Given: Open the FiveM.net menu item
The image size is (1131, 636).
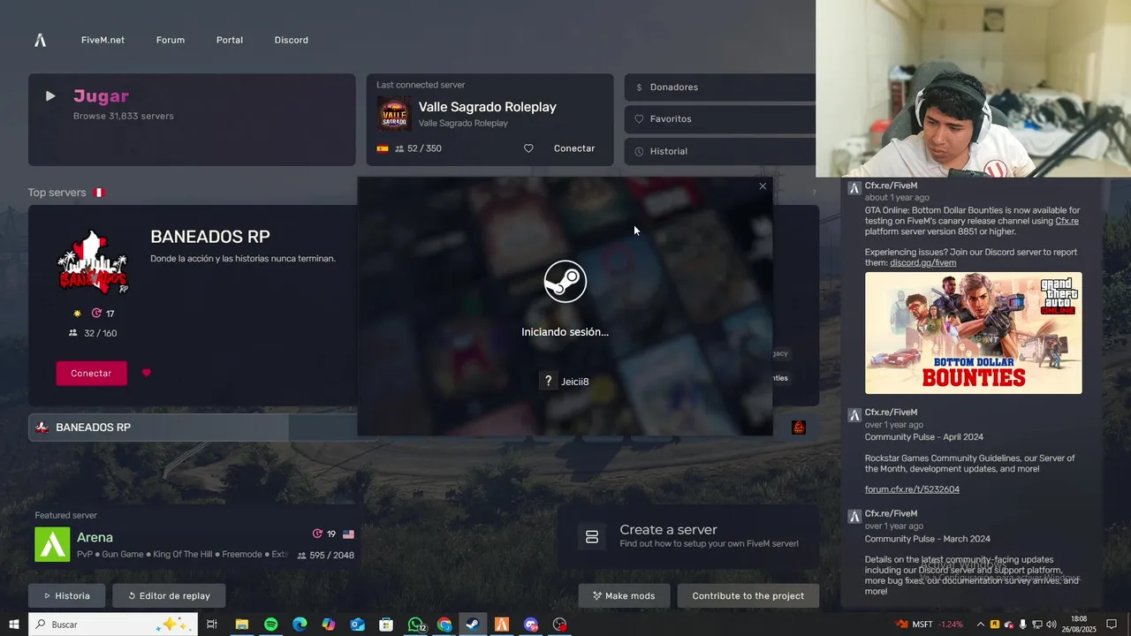Looking at the screenshot, I should click(102, 40).
